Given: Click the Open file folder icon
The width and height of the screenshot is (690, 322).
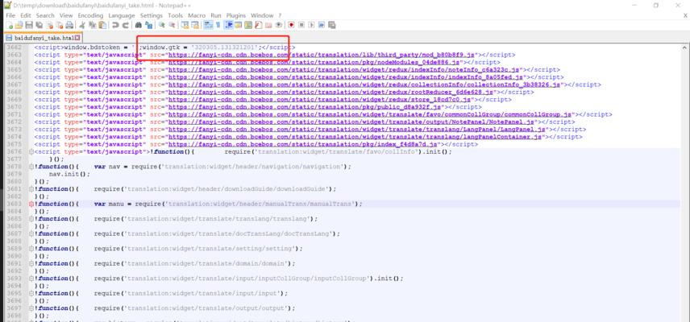Looking at the screenshot, I should [x=19, y=25].
